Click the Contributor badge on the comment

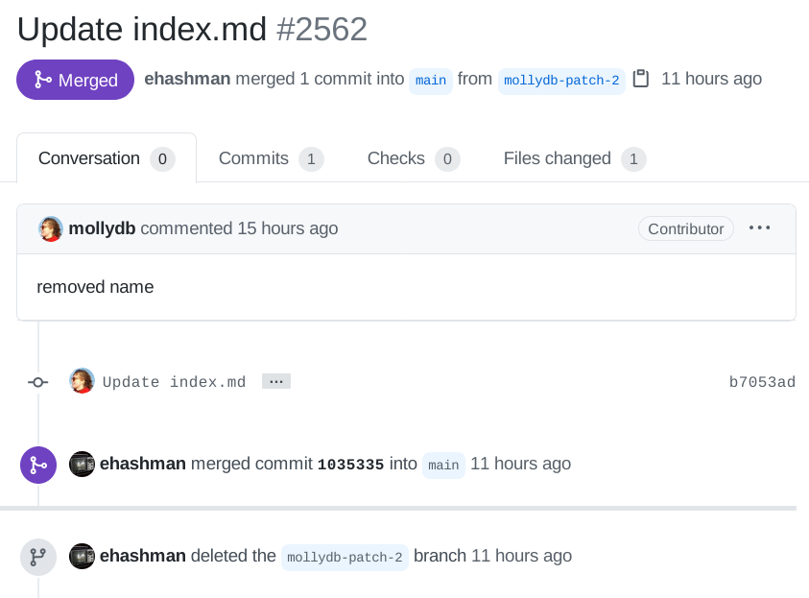click(x=686, y=228)
